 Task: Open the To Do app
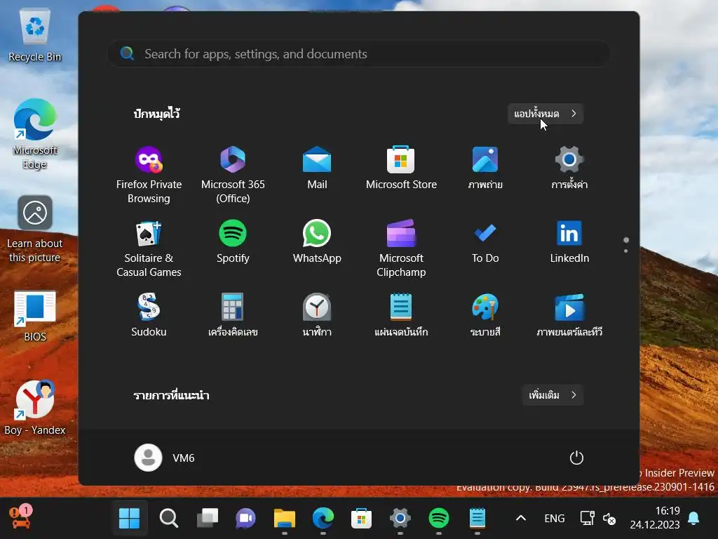click(x=485, y=241)
